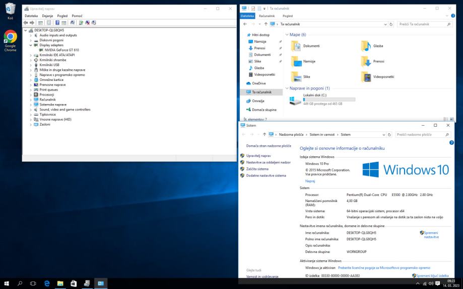The image size is (463, 289).
Task: Open Pogled menu in Device Manager
Action: click(62, 16)
